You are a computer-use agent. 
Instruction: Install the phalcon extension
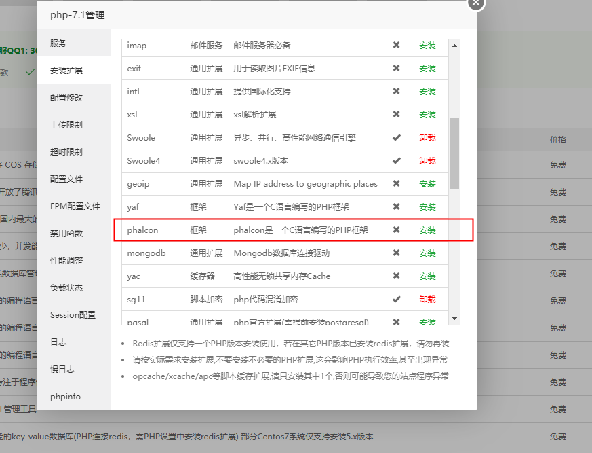tap(427, 230)
